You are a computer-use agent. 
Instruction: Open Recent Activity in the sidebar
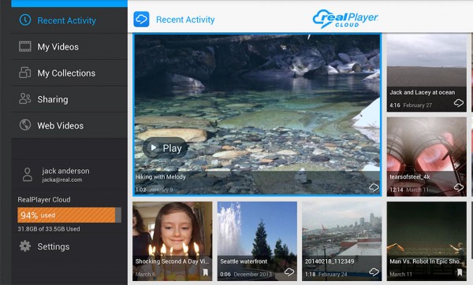69,20
